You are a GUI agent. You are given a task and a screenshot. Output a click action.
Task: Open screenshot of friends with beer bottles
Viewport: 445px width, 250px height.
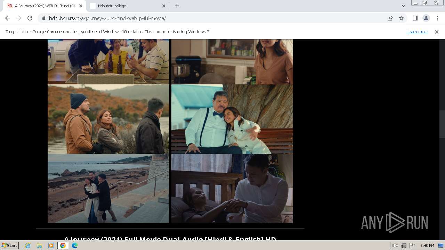(108, 62)
